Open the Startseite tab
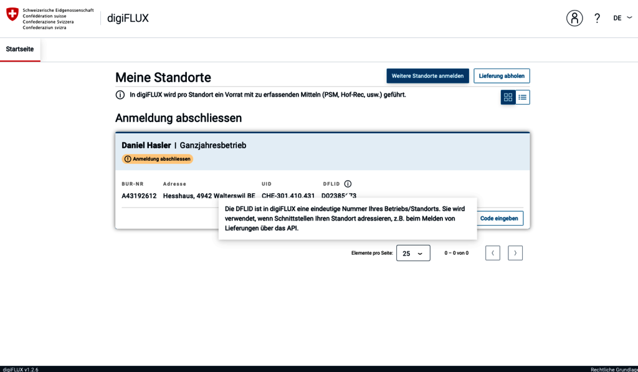 pos(20,49)
